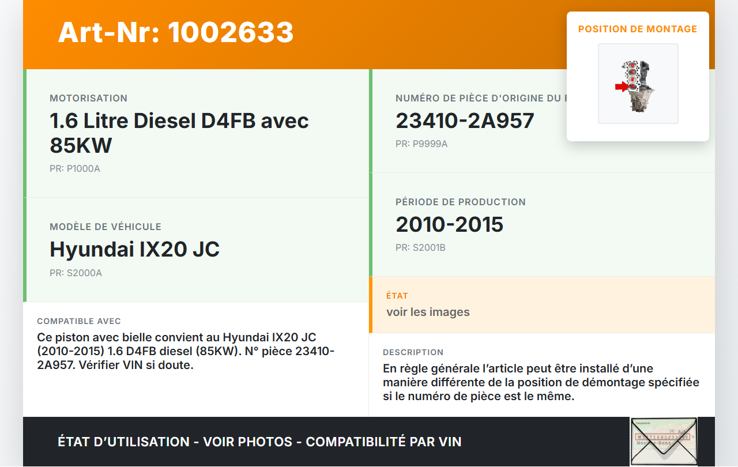Click the PR: S2001B code
Screen dimensions: 738x467
pos(420,248)
